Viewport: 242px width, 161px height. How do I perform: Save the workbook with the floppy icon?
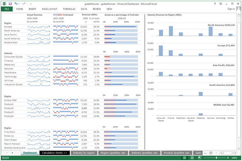(x=10, y=4)
